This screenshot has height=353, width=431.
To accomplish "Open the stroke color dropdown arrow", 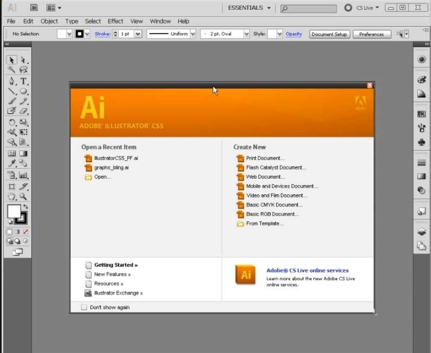I will [x=87, y=34].
